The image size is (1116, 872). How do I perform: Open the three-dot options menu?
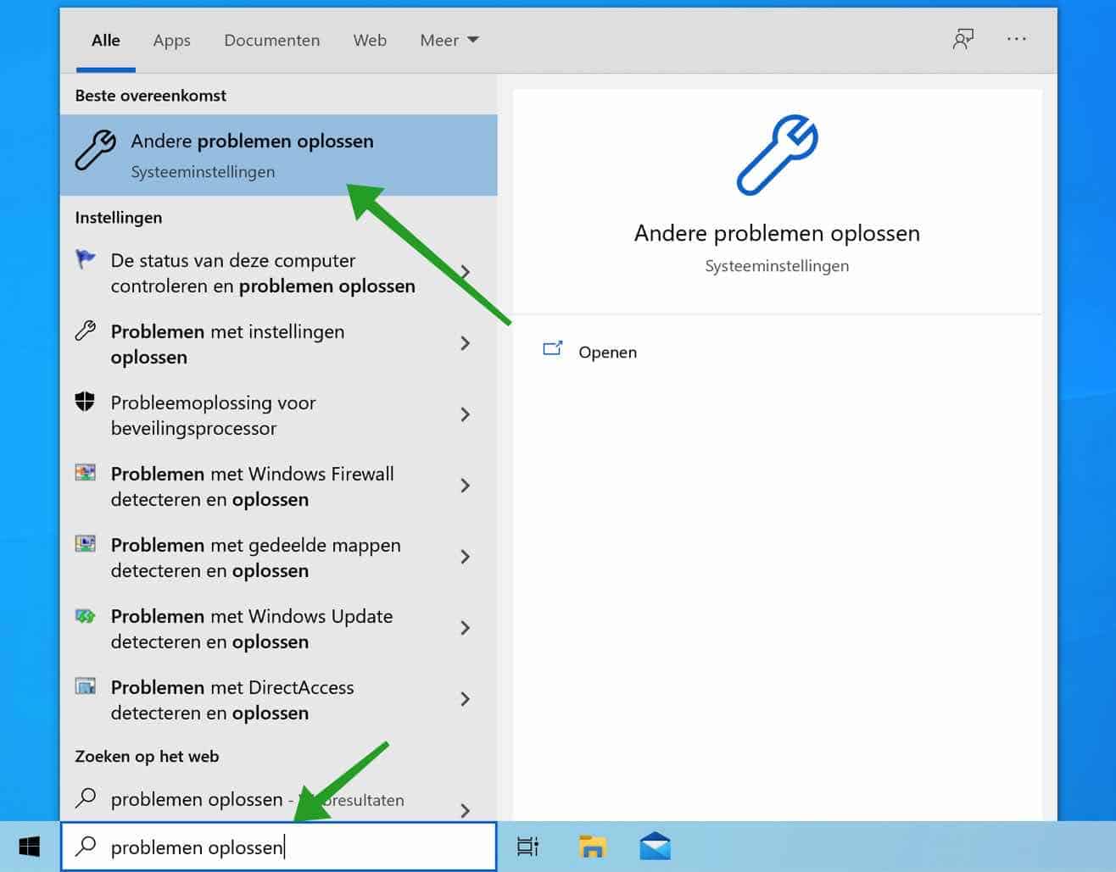1016,39
